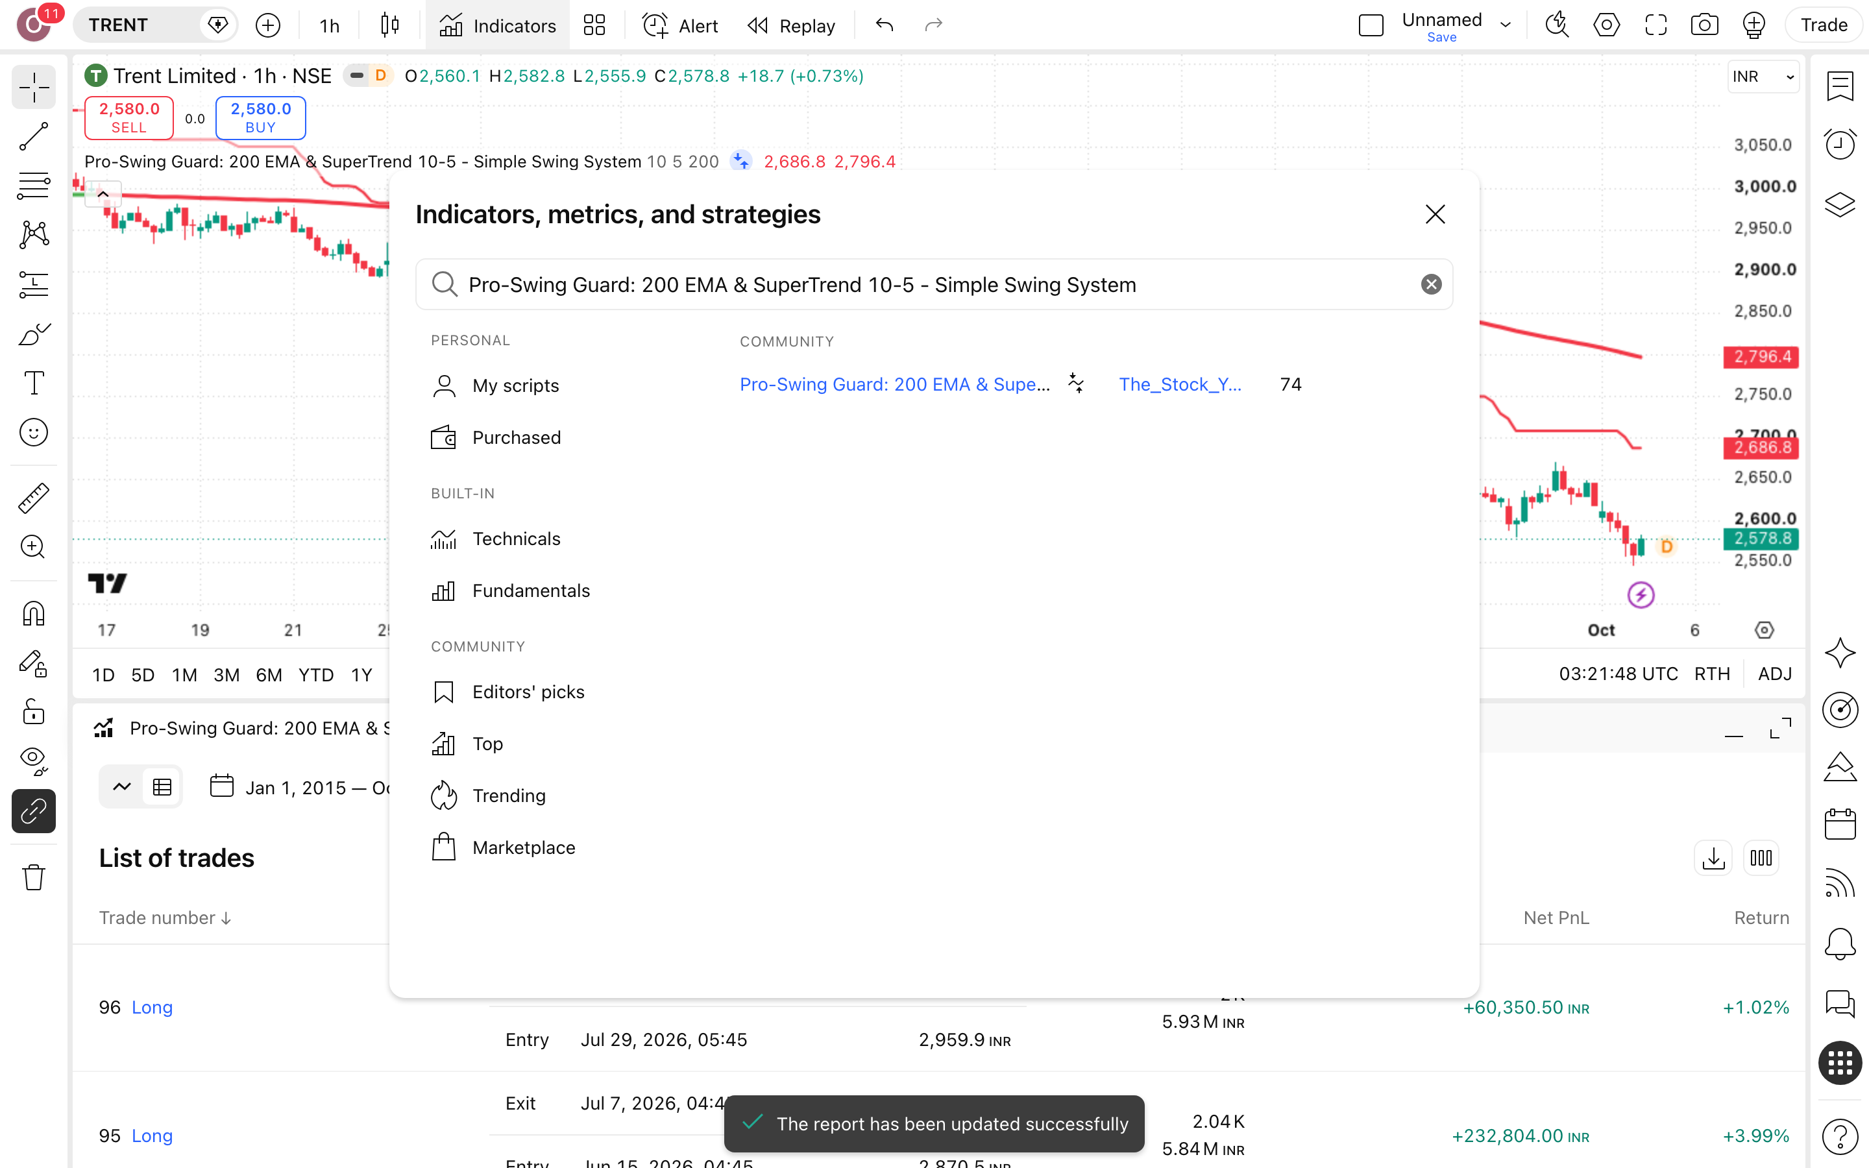Viewport: 1869px width, 1168px height.
Task: Select the Text annotation tool
Action: [33, 383]
